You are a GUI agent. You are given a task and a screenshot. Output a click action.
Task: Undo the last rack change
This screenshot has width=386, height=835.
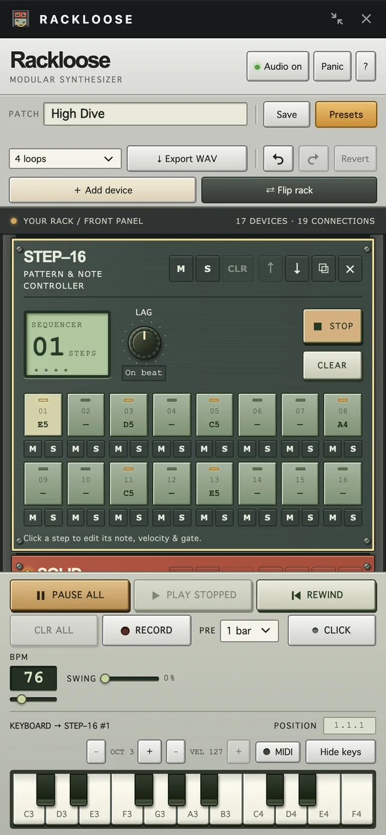point(278,159)
